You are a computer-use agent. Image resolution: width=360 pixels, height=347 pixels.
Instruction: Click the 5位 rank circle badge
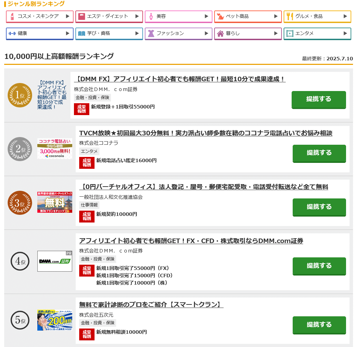coord(20,320)
